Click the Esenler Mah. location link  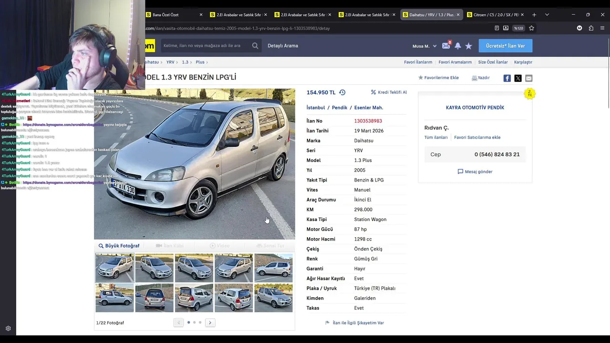[x=369, y=108]
